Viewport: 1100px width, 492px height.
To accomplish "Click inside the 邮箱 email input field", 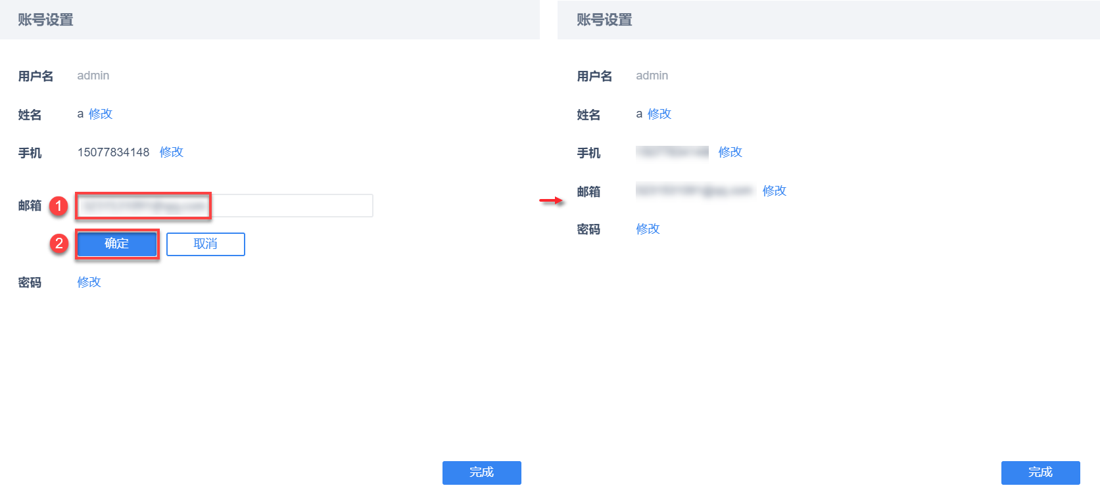I will (225, 206).
